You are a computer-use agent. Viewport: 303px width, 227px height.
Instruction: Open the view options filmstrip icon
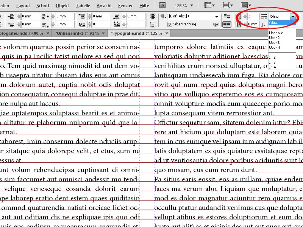[x=208, y=5]
